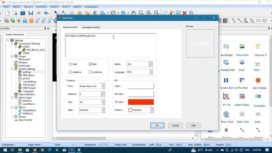Select the Alarm Display control icon
This screenshot has width=272, height=153.
258,80
